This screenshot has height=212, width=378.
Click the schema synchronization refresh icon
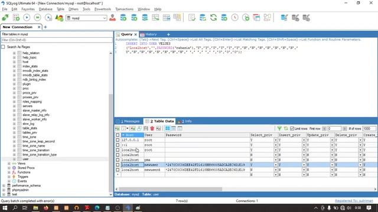click(213, 18)
